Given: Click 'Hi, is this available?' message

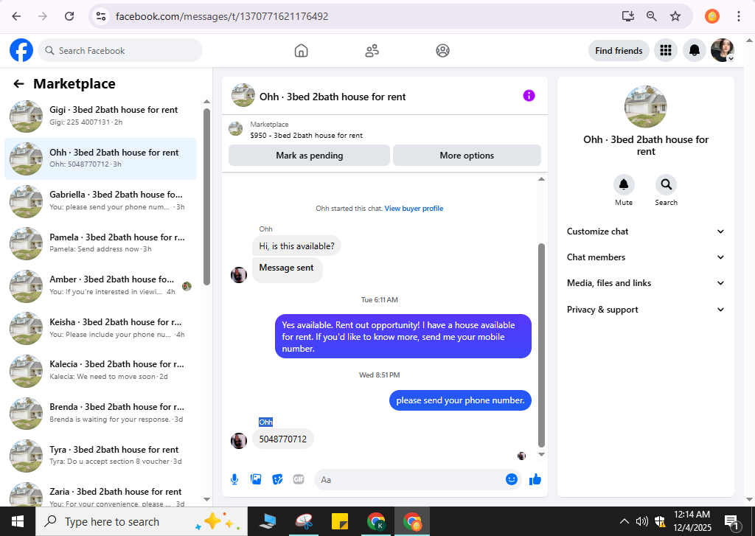Looking at the screenshot, I should [x=296, y=246].
